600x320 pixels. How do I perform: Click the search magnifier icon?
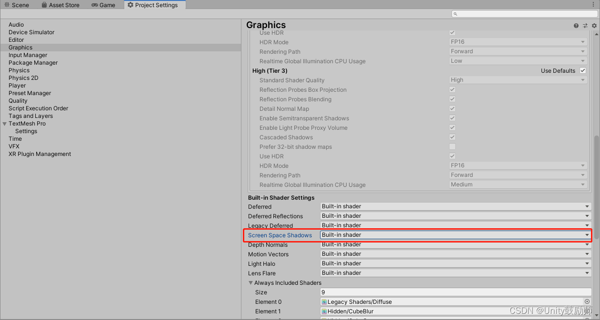coord(455,14)
